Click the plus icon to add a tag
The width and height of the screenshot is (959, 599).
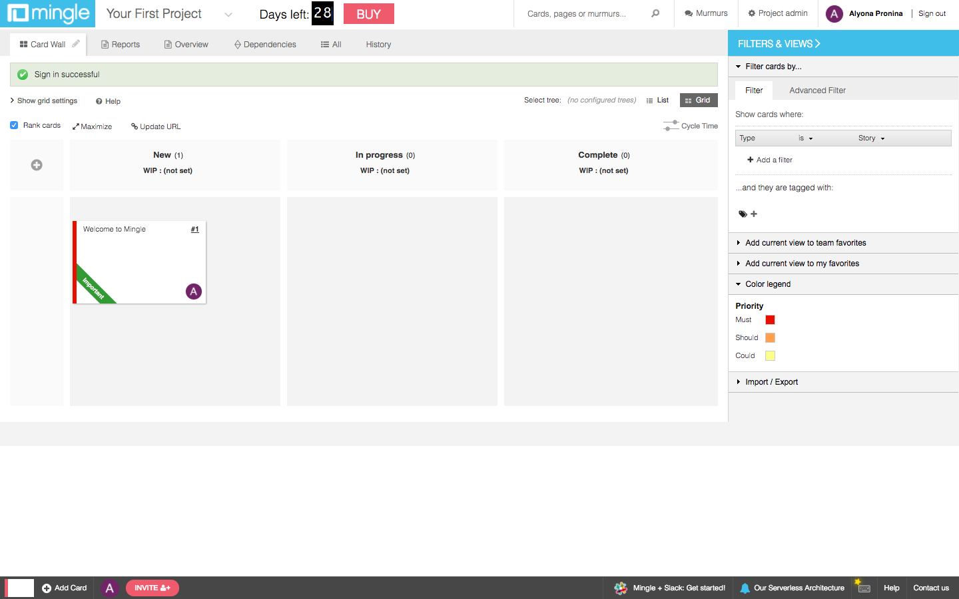click(x=754, y=214)
